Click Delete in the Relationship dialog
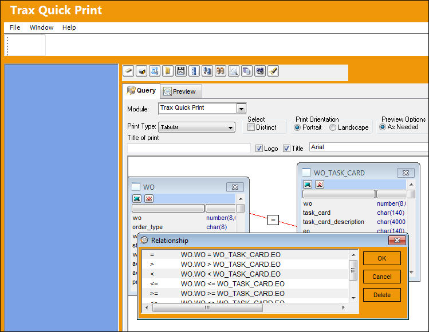Image resolution: width=429 pixels, height=332 pixels. coord(382,295)
